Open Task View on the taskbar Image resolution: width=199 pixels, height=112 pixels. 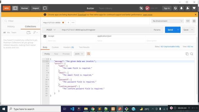pyautogui.click(x=65, y=109)
